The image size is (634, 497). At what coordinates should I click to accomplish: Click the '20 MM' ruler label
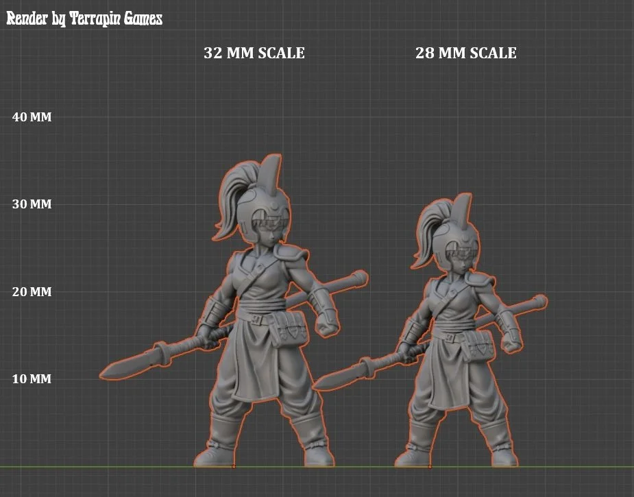tap(32, 292)
